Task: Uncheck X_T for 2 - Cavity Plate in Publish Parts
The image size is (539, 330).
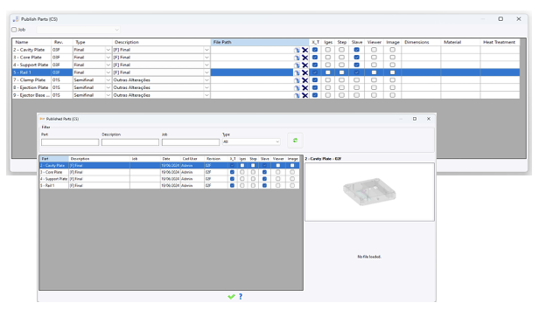Action: (315, 50)
